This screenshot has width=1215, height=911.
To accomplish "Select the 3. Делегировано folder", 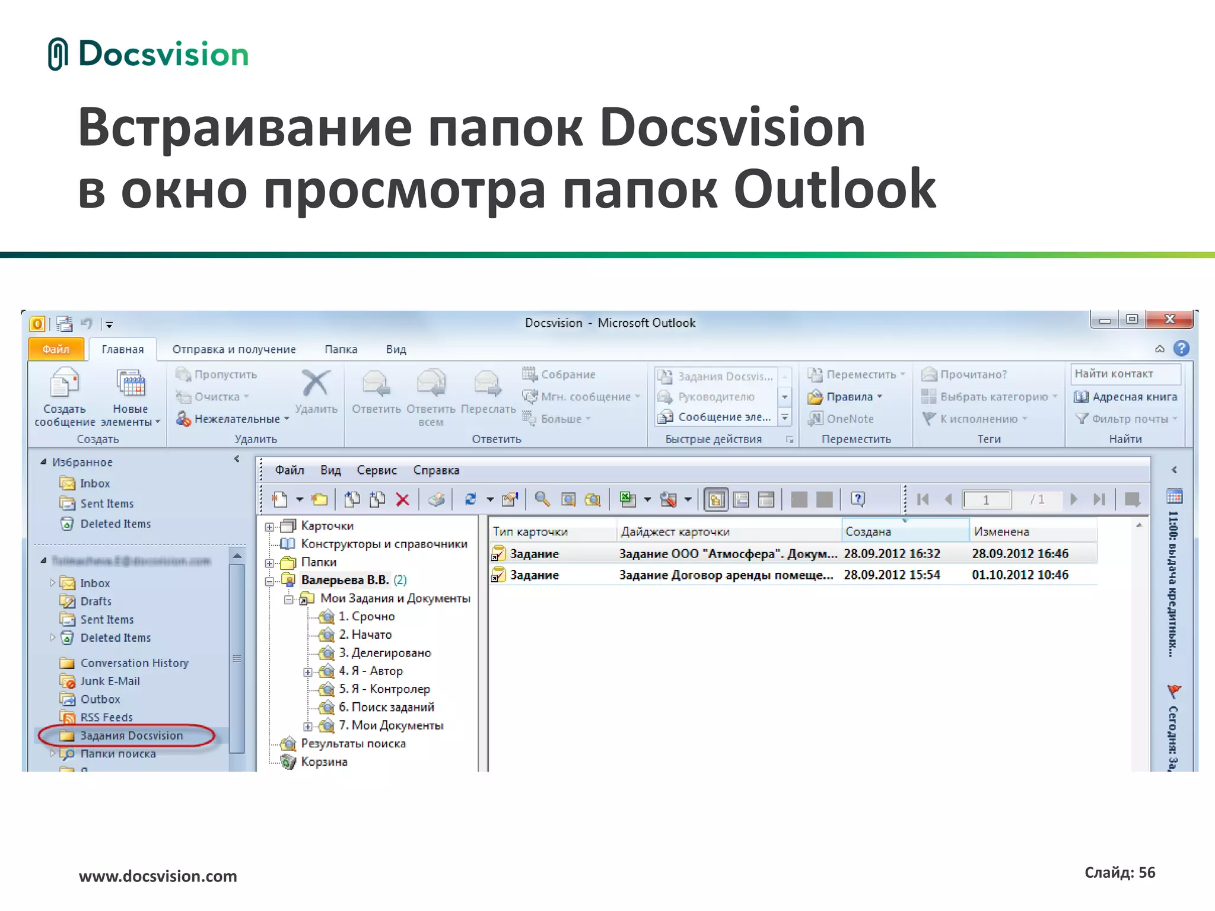I will point(375,653).
